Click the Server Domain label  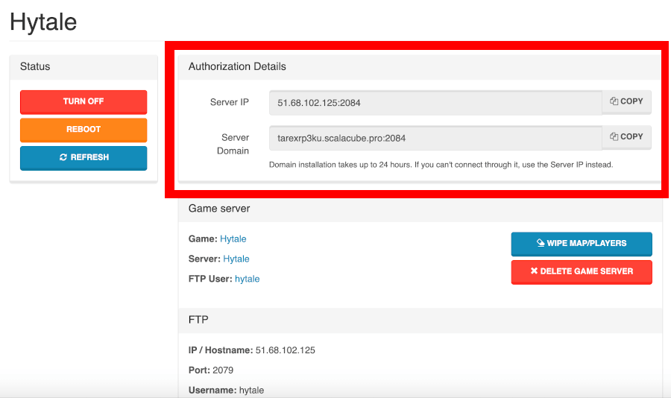[233, 145]
